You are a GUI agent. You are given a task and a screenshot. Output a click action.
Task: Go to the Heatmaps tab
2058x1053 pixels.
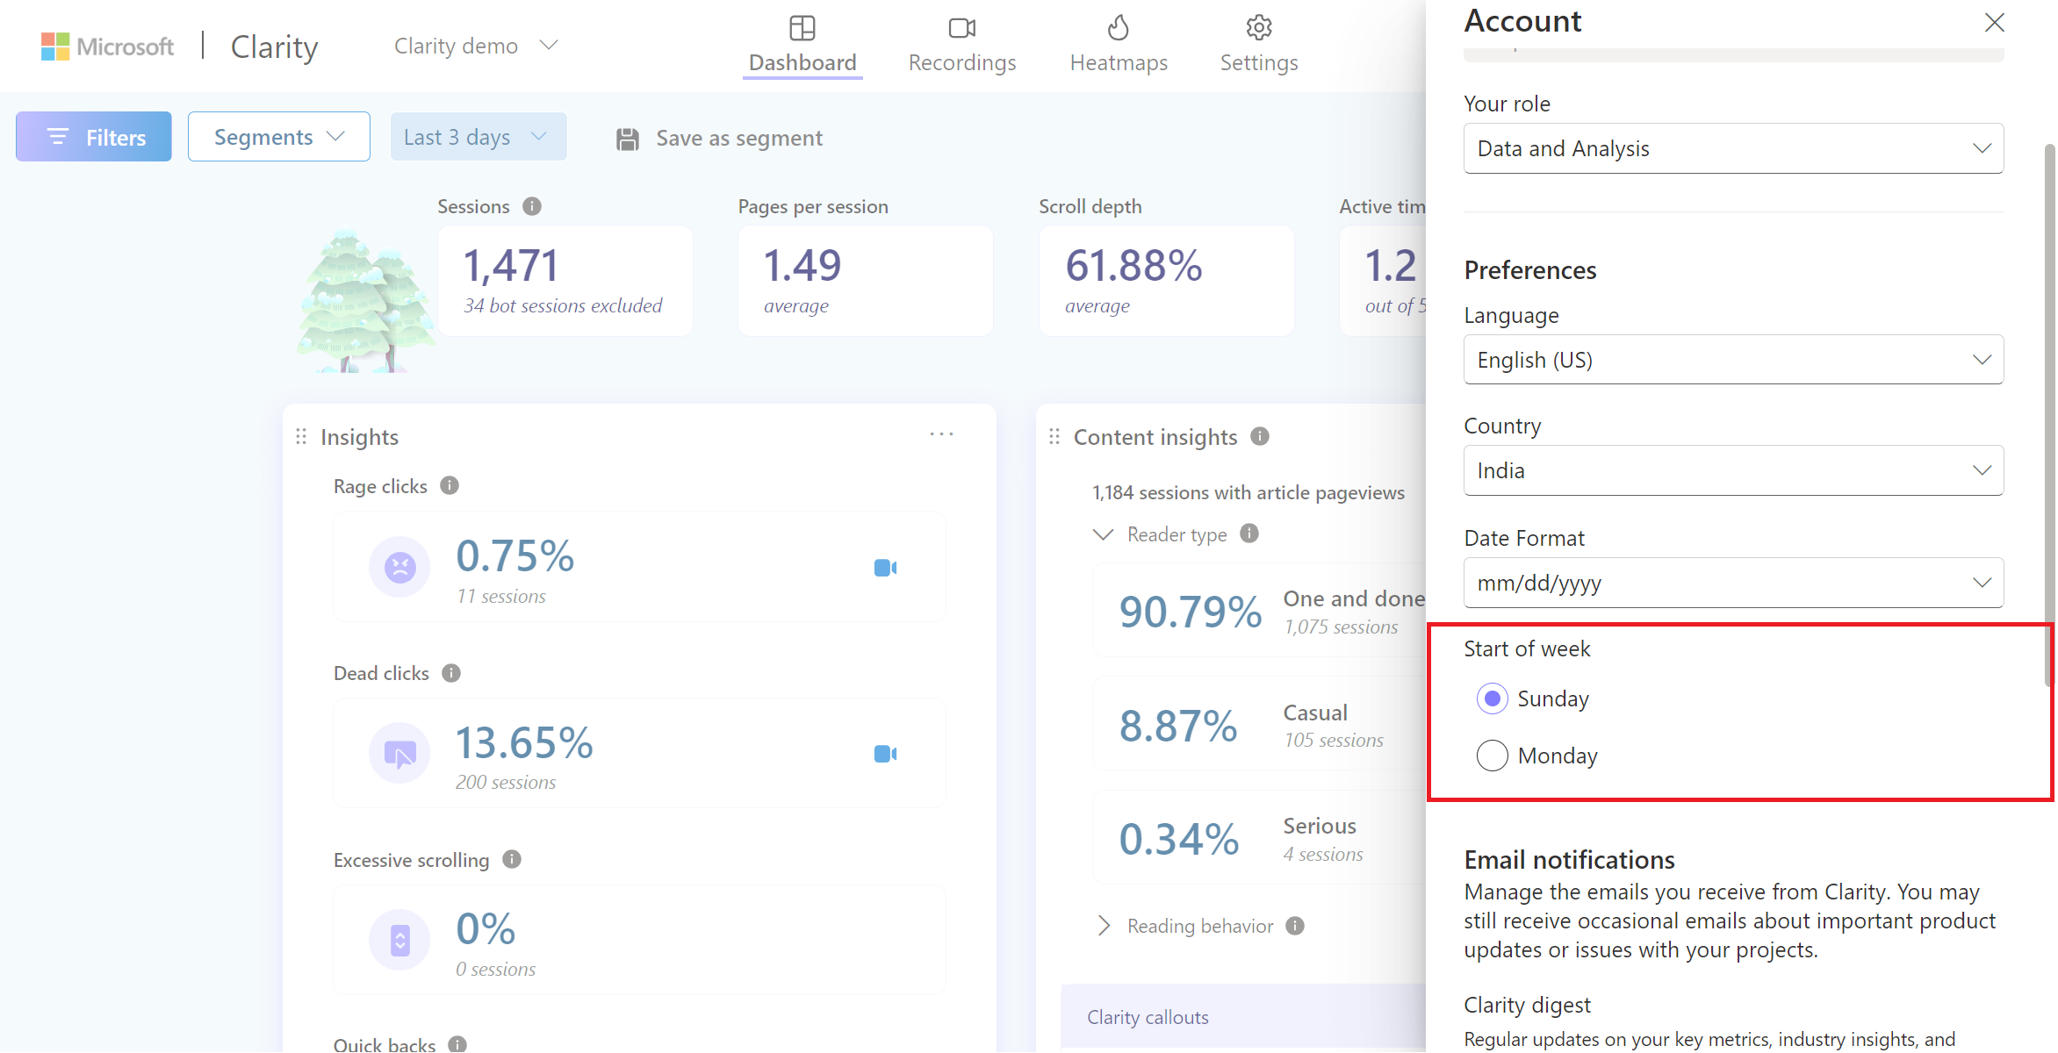coord(1119,45)
